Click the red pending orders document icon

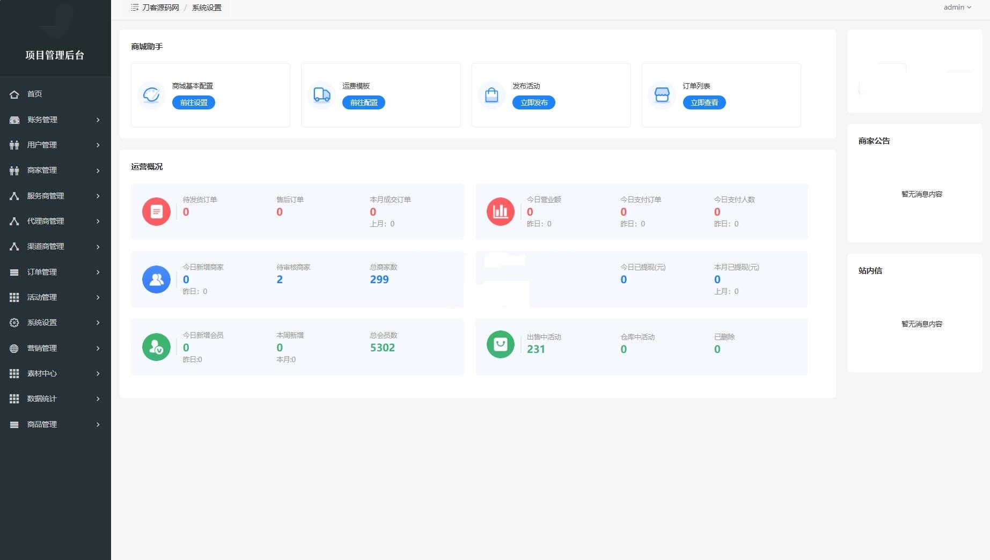156,211
